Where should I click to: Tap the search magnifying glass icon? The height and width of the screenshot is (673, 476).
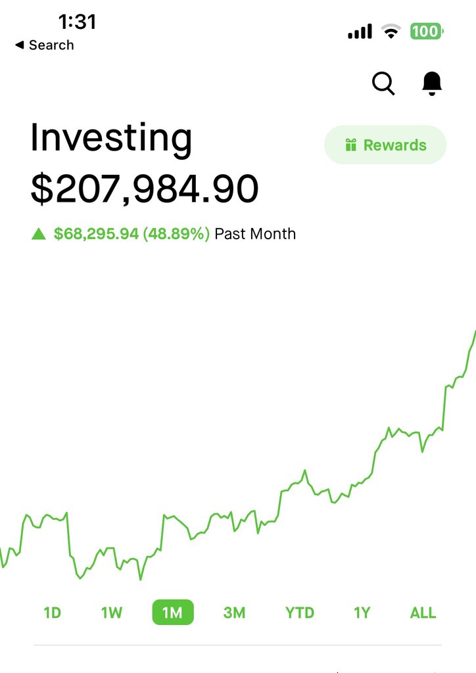pyautogui.click(x=383, y=83)
